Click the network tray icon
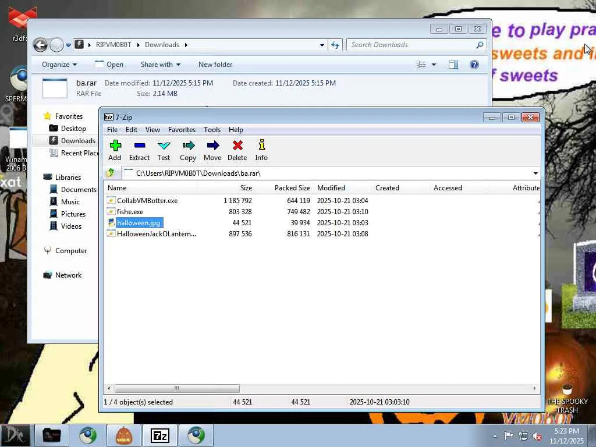This screenshot has height=447, width=596. tap(523, 437)
